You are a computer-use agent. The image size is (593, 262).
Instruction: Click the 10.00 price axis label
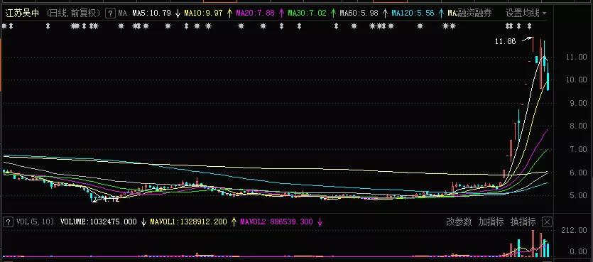coord(576,80)
